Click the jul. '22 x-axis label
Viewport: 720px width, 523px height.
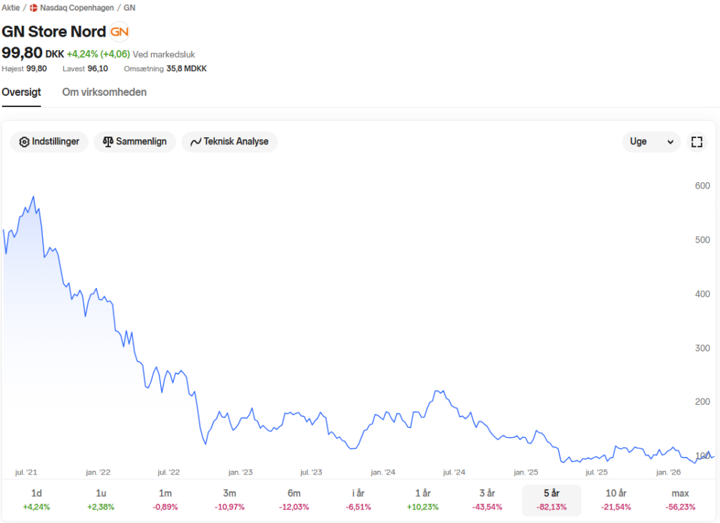tap(169, 472)
